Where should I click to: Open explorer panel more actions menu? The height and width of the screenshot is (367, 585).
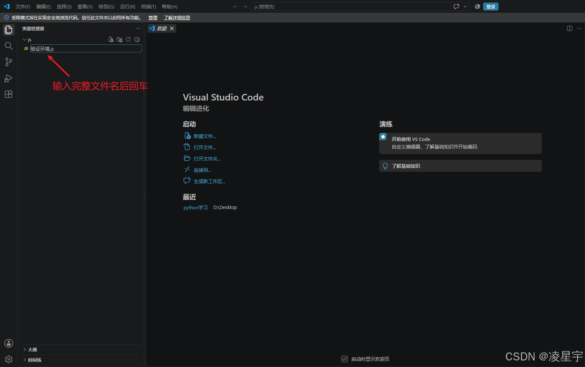138,28
